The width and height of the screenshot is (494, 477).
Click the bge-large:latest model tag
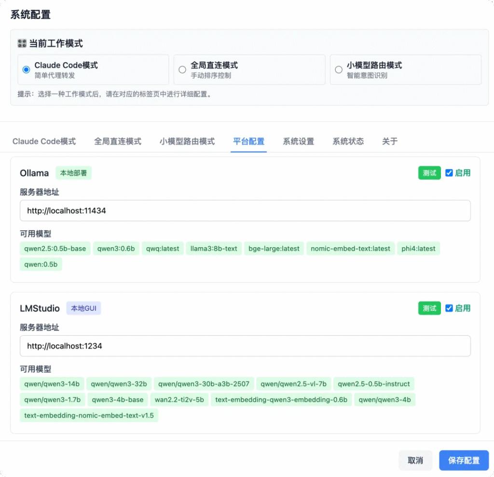point(274,248)
